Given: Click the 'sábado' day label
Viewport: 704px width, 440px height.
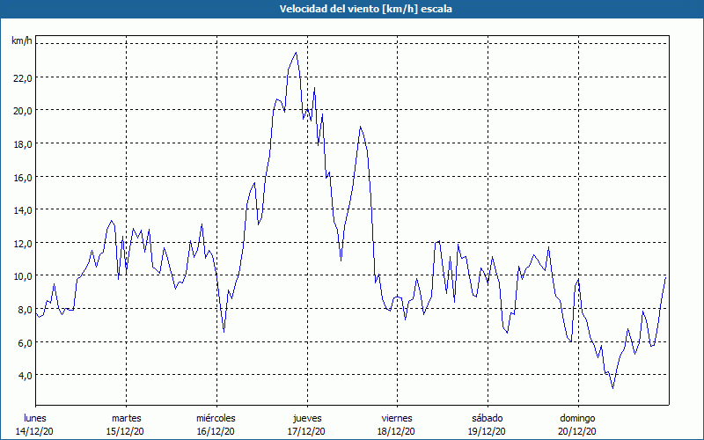Looking at the screenshot, I should (488, 418).
